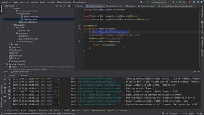Viewport: 204px width, 115px height.
Task: Open the GitHub Copilot side panel
Action: coord(202,27)
